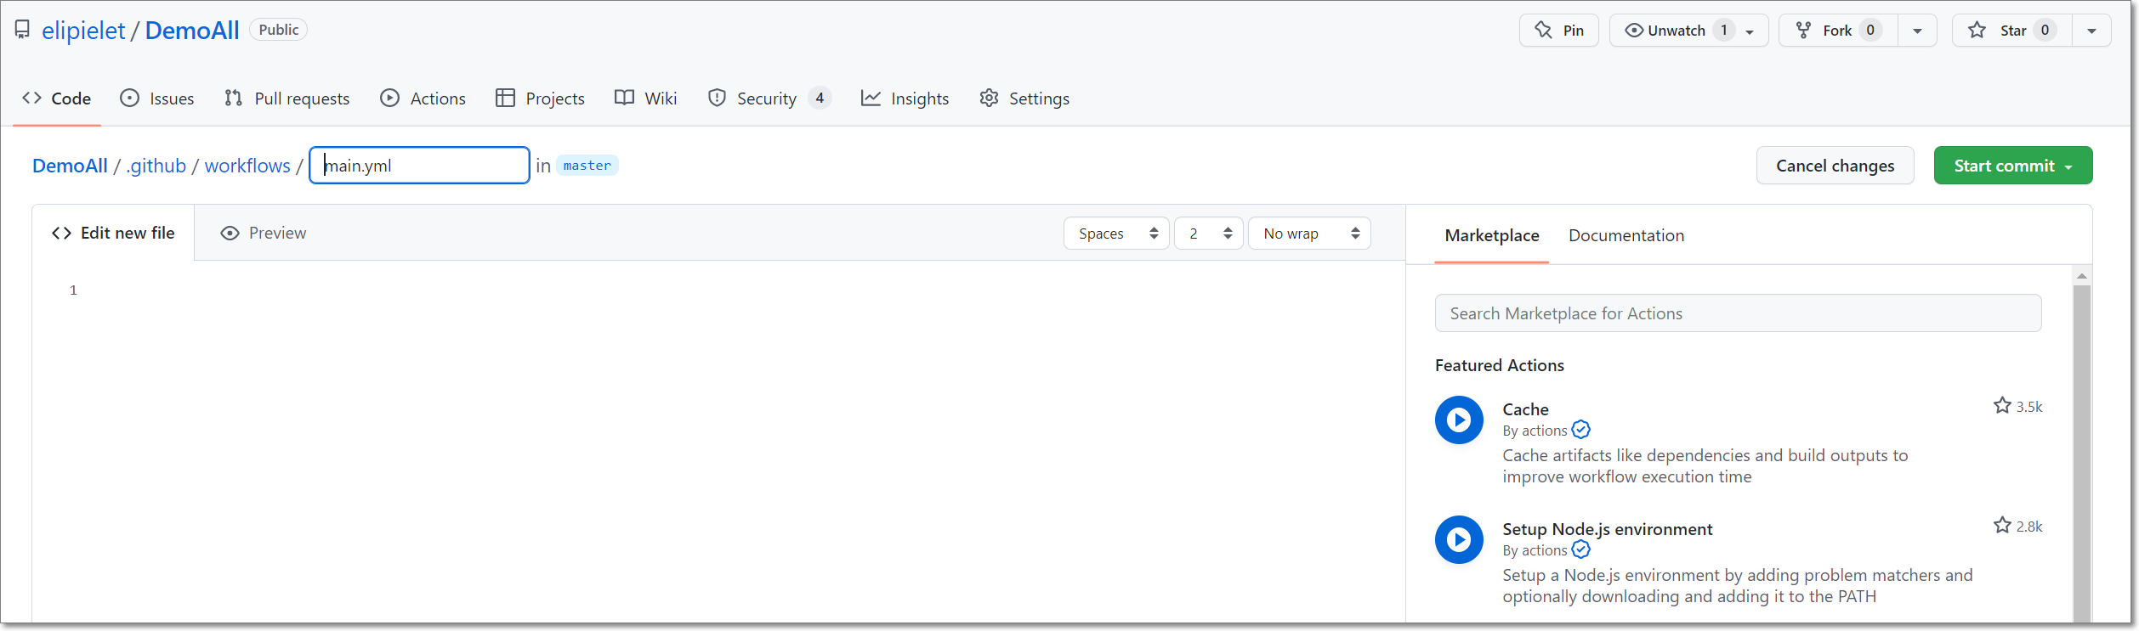The image size is (2139, 631).
Task: Open the Wiki tab
Action: [646, 99]
